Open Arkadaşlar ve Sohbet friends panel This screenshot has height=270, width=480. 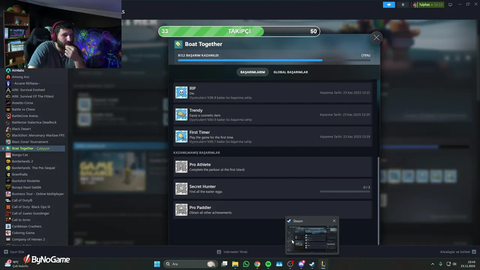point(458,252)
